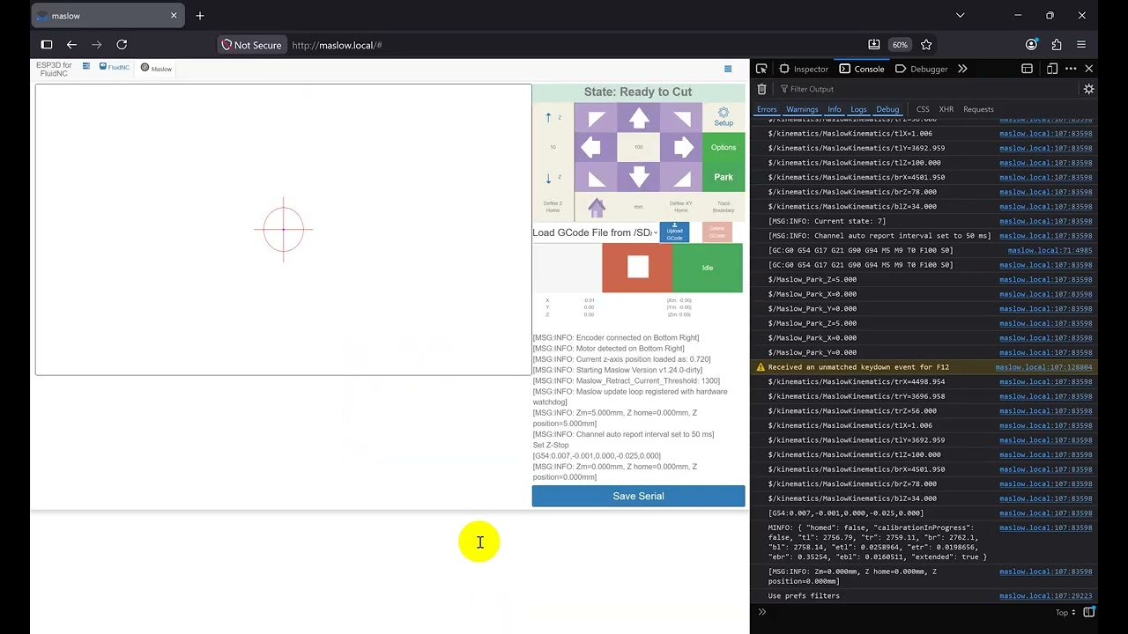
Task: Open Firefox account icon
Action: pyautogui.click(x=1032, y=45)
